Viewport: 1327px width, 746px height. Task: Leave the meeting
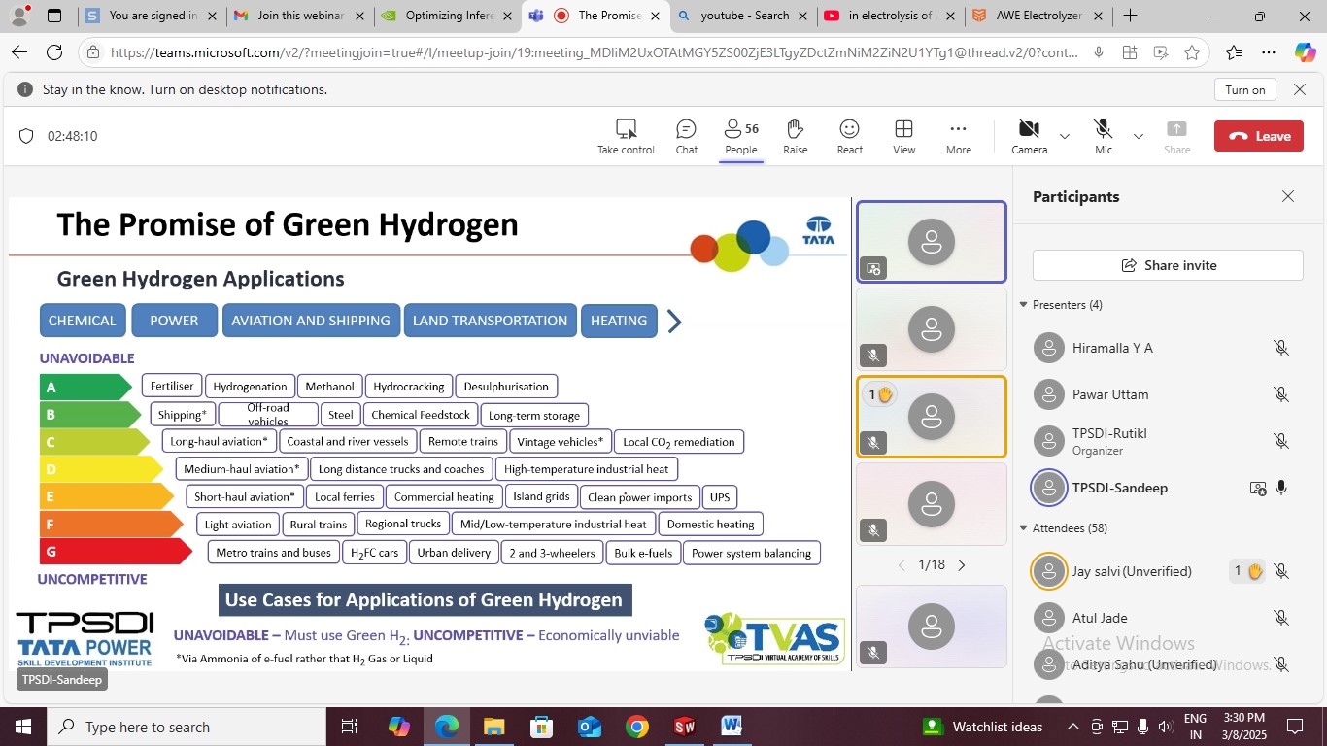1258,136
